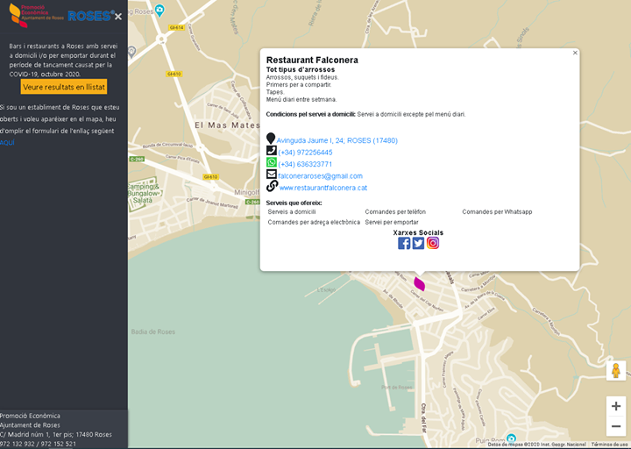Email falconeraroses@gmail.com
Viewport: 631px width, 449px height.
[x=320, y=176]
